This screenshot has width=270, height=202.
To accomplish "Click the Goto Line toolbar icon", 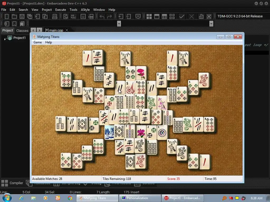I will (x=91, y=17).
